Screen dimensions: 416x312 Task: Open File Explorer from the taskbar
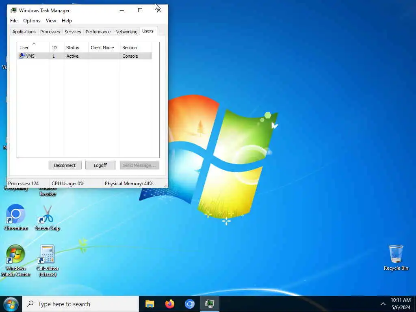[x=149, y=304]
